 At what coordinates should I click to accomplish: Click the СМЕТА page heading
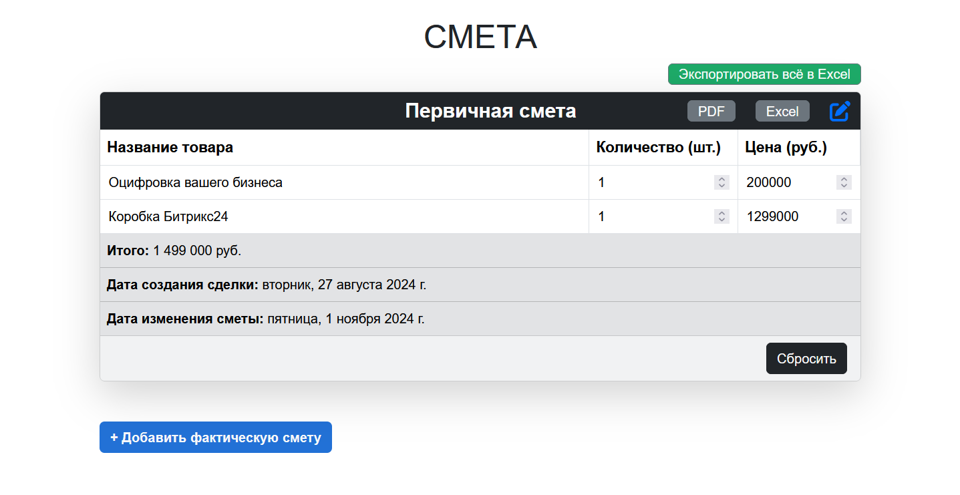[480, 37]
